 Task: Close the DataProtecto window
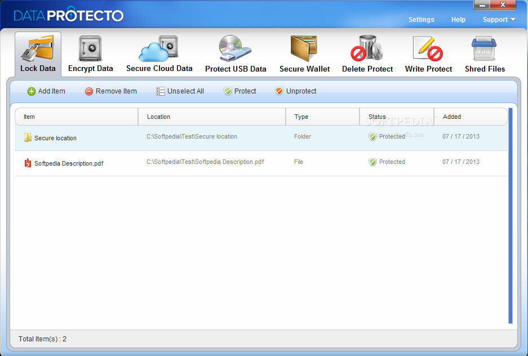tap(503, 5)
